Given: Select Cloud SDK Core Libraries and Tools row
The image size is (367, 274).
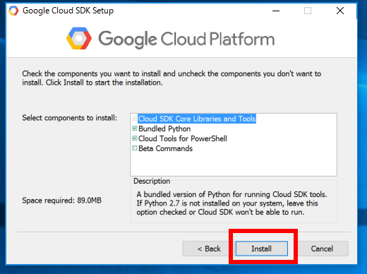Looking at the screenshot, I should coord(197,119).
